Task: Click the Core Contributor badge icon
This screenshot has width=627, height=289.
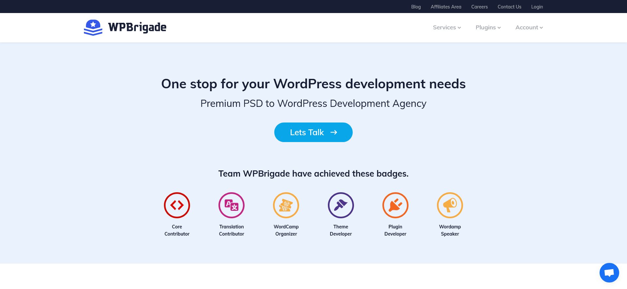Action: pos(177,205)
